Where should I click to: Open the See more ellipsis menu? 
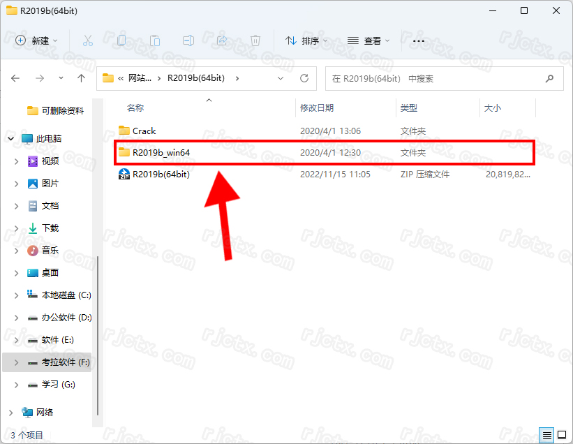coord(419,41)
